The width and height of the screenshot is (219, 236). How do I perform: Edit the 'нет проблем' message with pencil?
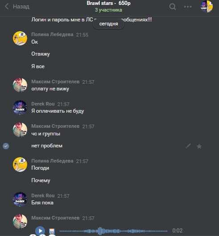click(188, 146)
